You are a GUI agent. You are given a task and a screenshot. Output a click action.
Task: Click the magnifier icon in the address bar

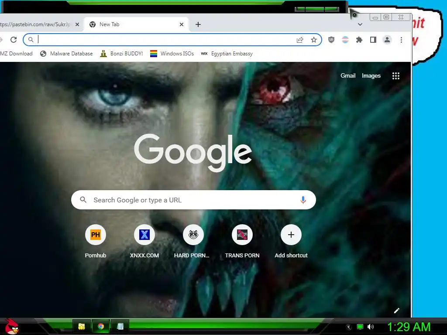[x=31, y=40]
